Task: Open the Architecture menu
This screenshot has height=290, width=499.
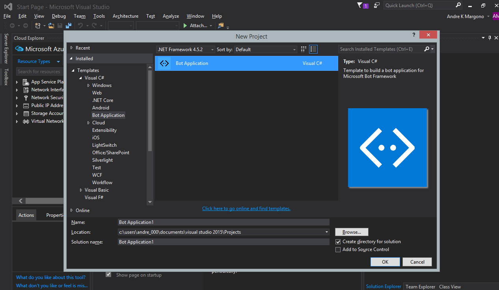Action: tap(125, 16)
